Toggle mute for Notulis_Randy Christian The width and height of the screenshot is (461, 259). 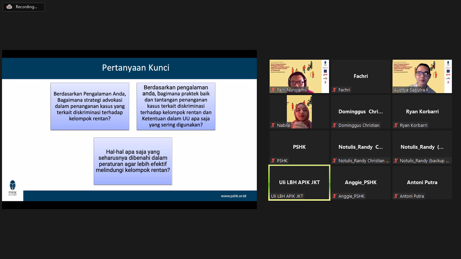coord(334,161)
